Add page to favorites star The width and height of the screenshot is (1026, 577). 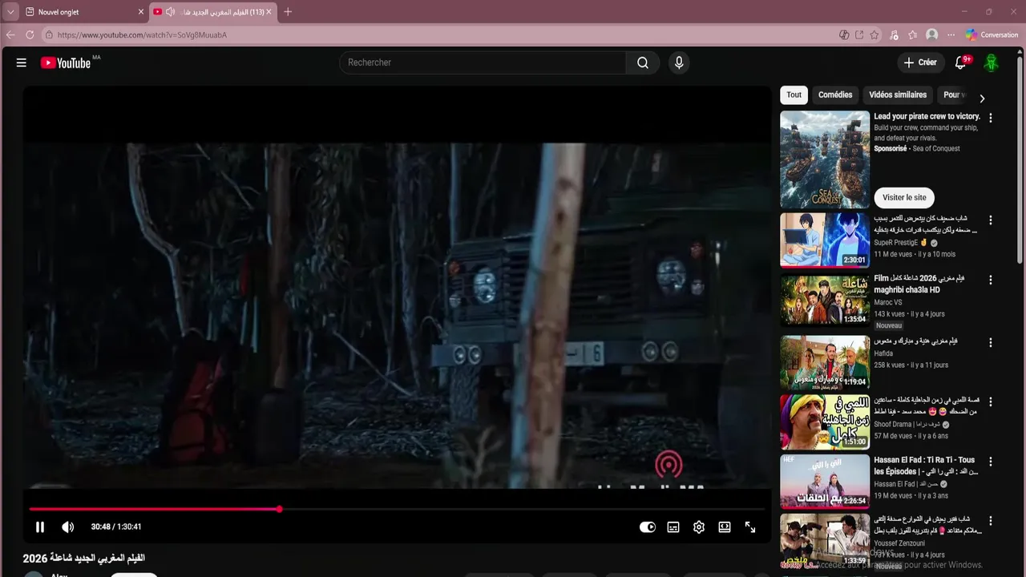point(875,34)
